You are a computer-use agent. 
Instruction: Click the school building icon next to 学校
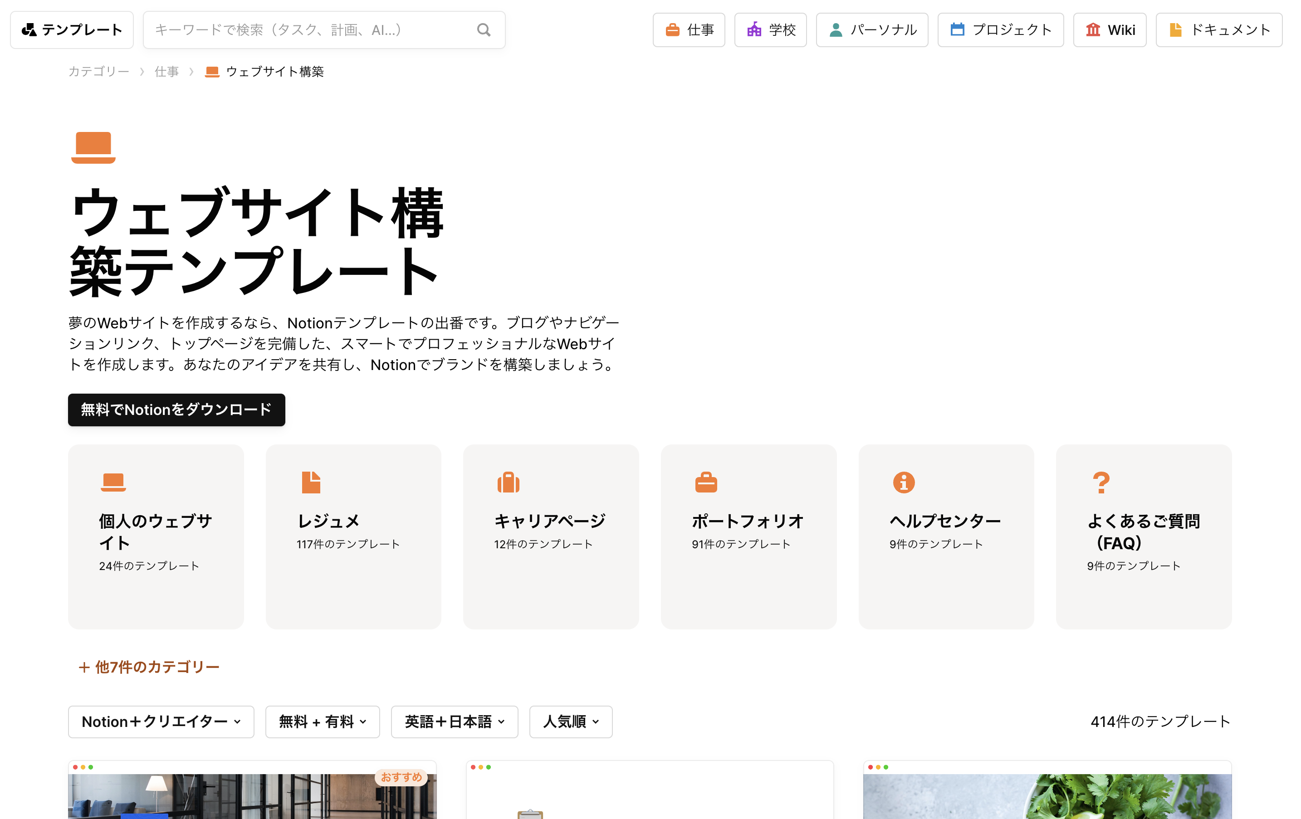(754, 30)
